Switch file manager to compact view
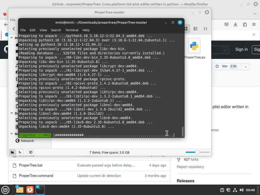This screenshot has width=260, height=195. 205,29
